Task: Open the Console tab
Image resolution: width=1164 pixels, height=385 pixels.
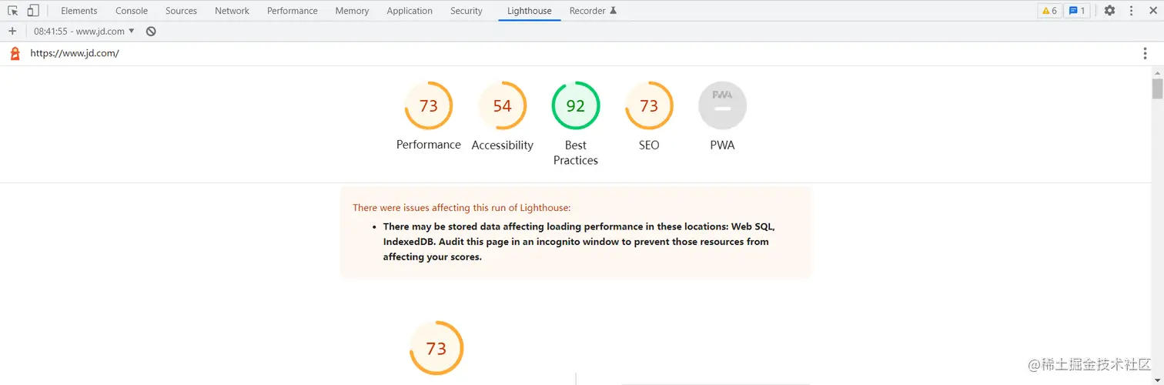Action: coord(132,11)
